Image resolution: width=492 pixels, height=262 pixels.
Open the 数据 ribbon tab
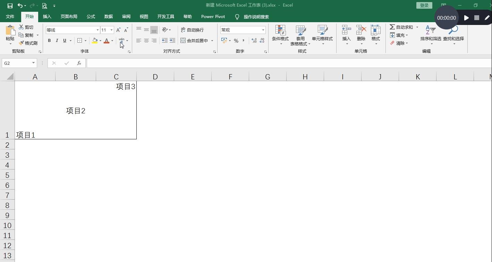click(x=108, y=16)
